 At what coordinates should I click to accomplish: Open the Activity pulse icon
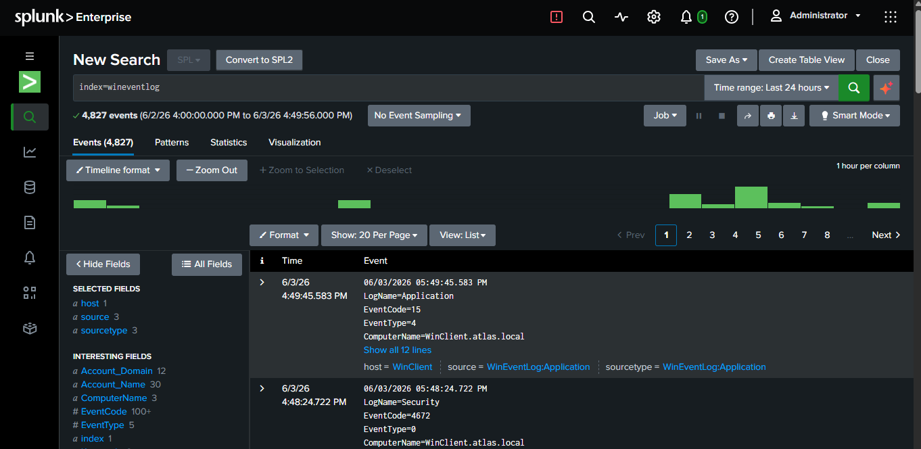621,18
